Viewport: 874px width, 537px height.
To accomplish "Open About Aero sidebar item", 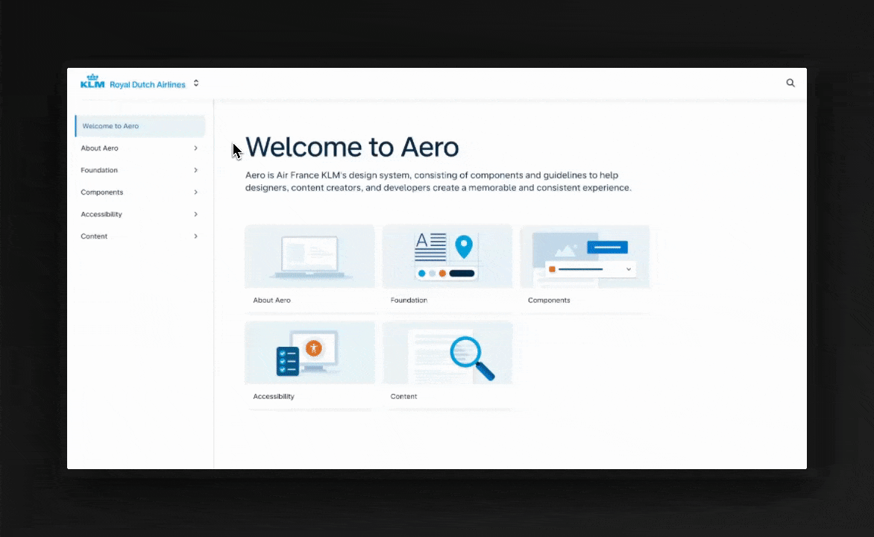I will click(140, 148).
